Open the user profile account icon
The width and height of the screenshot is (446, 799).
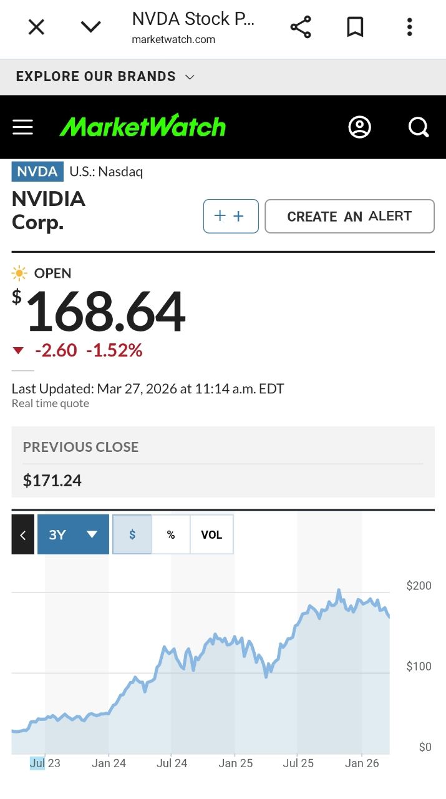pos(359,127)
